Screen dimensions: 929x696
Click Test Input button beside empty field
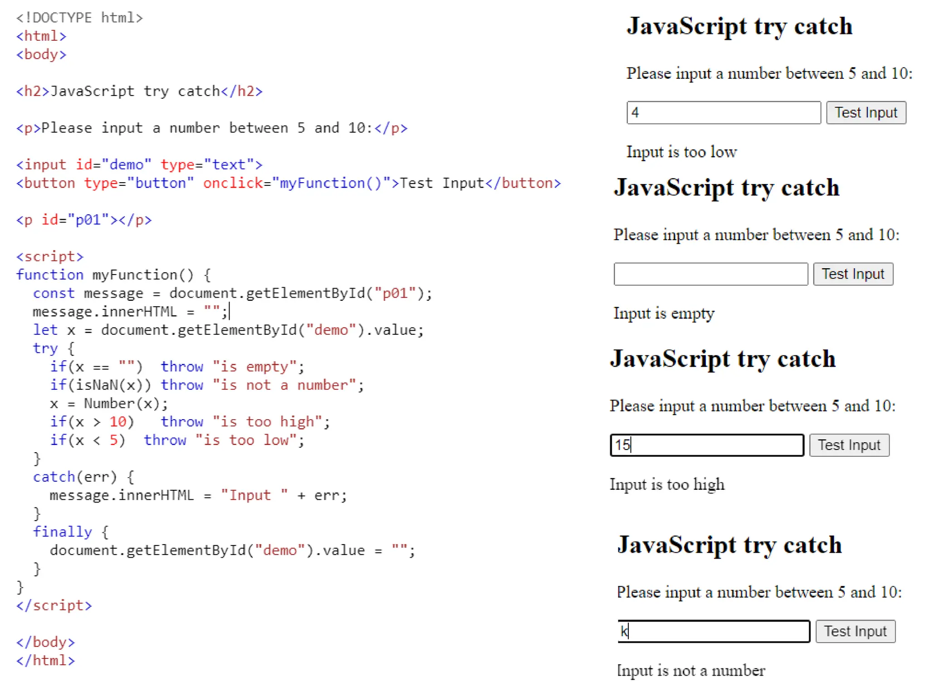[x=853, y=274]
